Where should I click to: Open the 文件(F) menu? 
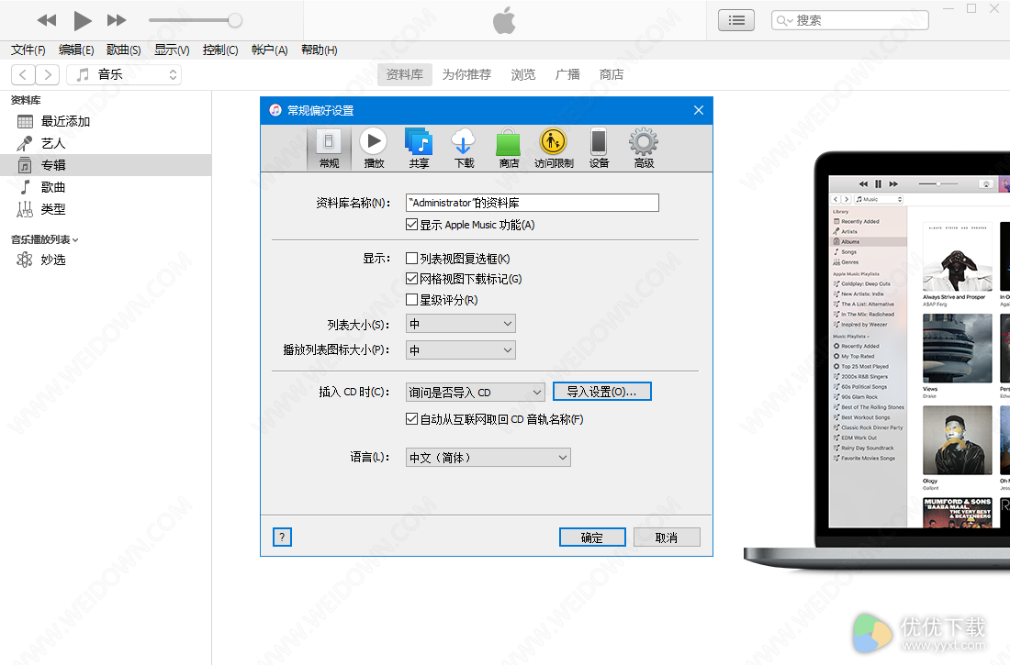28,50
